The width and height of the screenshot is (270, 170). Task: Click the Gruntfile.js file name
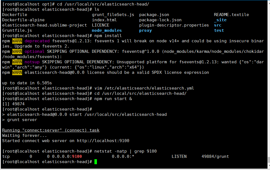pyautogui.click(x=17, y=30)
